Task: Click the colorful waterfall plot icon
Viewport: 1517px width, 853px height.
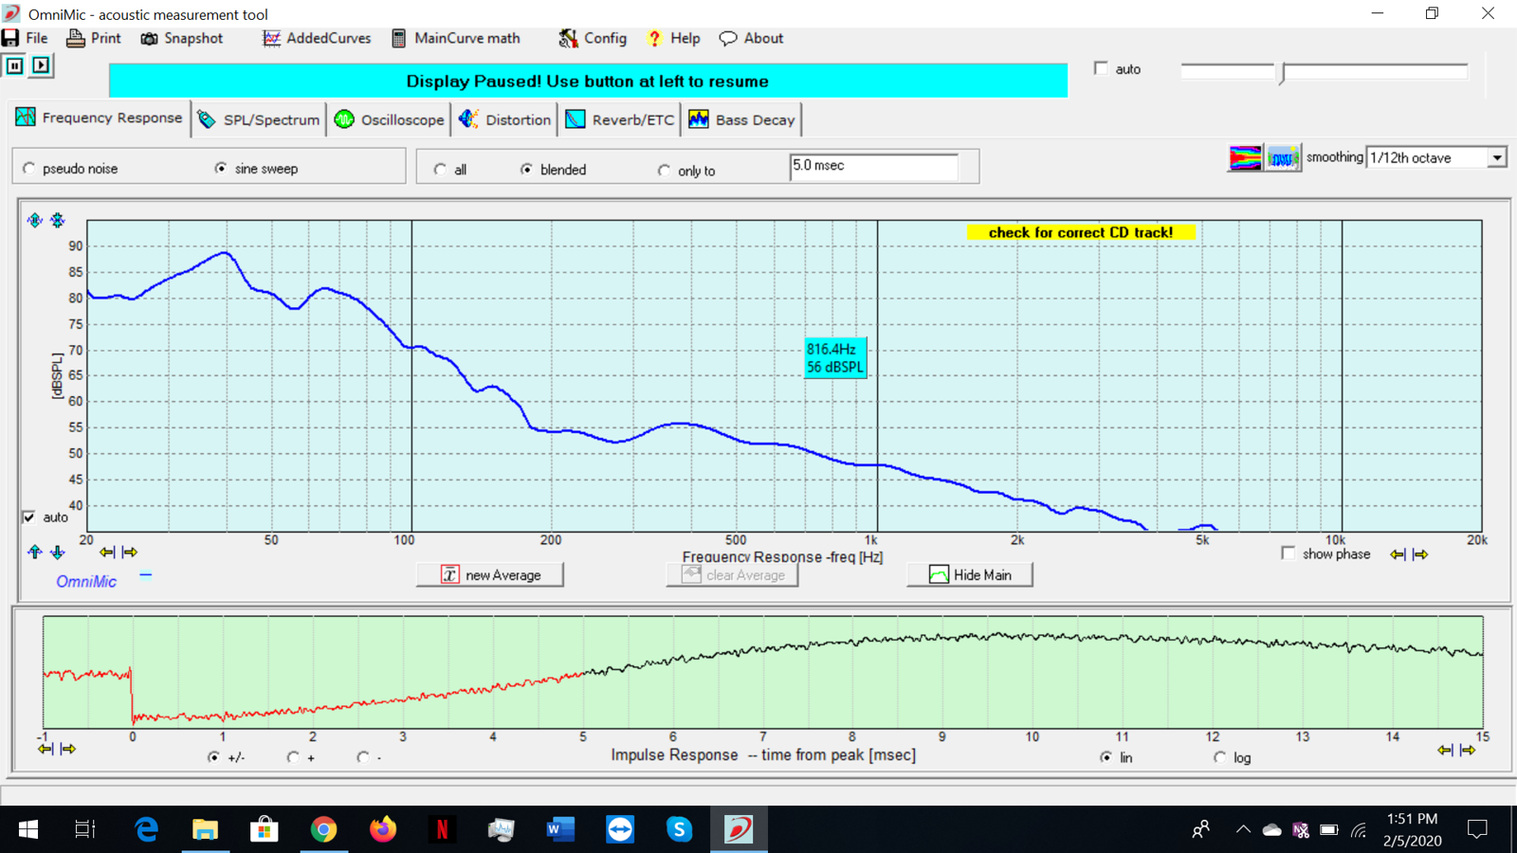Action: point(1245,157)
